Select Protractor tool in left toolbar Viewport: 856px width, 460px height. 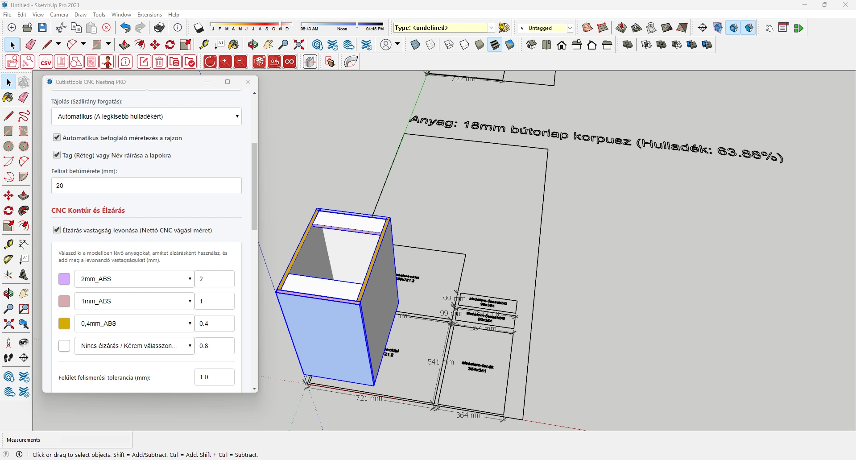[8, 259]
